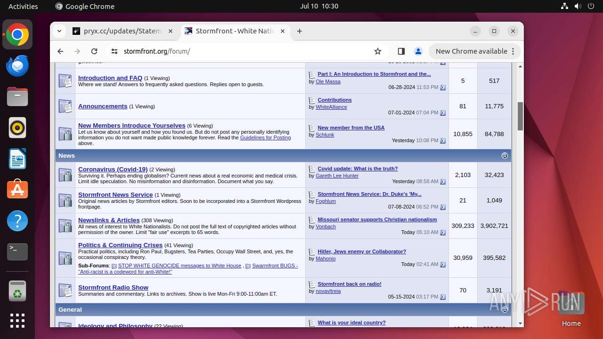Go to last post for Dr. Duke's thread
This screenshot has height=339, width=603.
pos(443,207)
